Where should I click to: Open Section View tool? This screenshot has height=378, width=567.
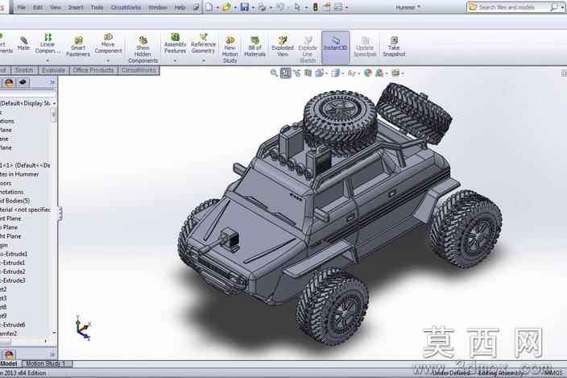click(x=308, y=73)
